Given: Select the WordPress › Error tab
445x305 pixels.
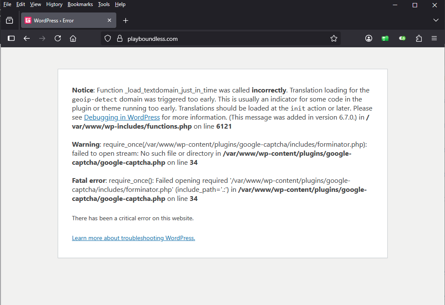Looking at the screenshot, I should click(68, 20).
